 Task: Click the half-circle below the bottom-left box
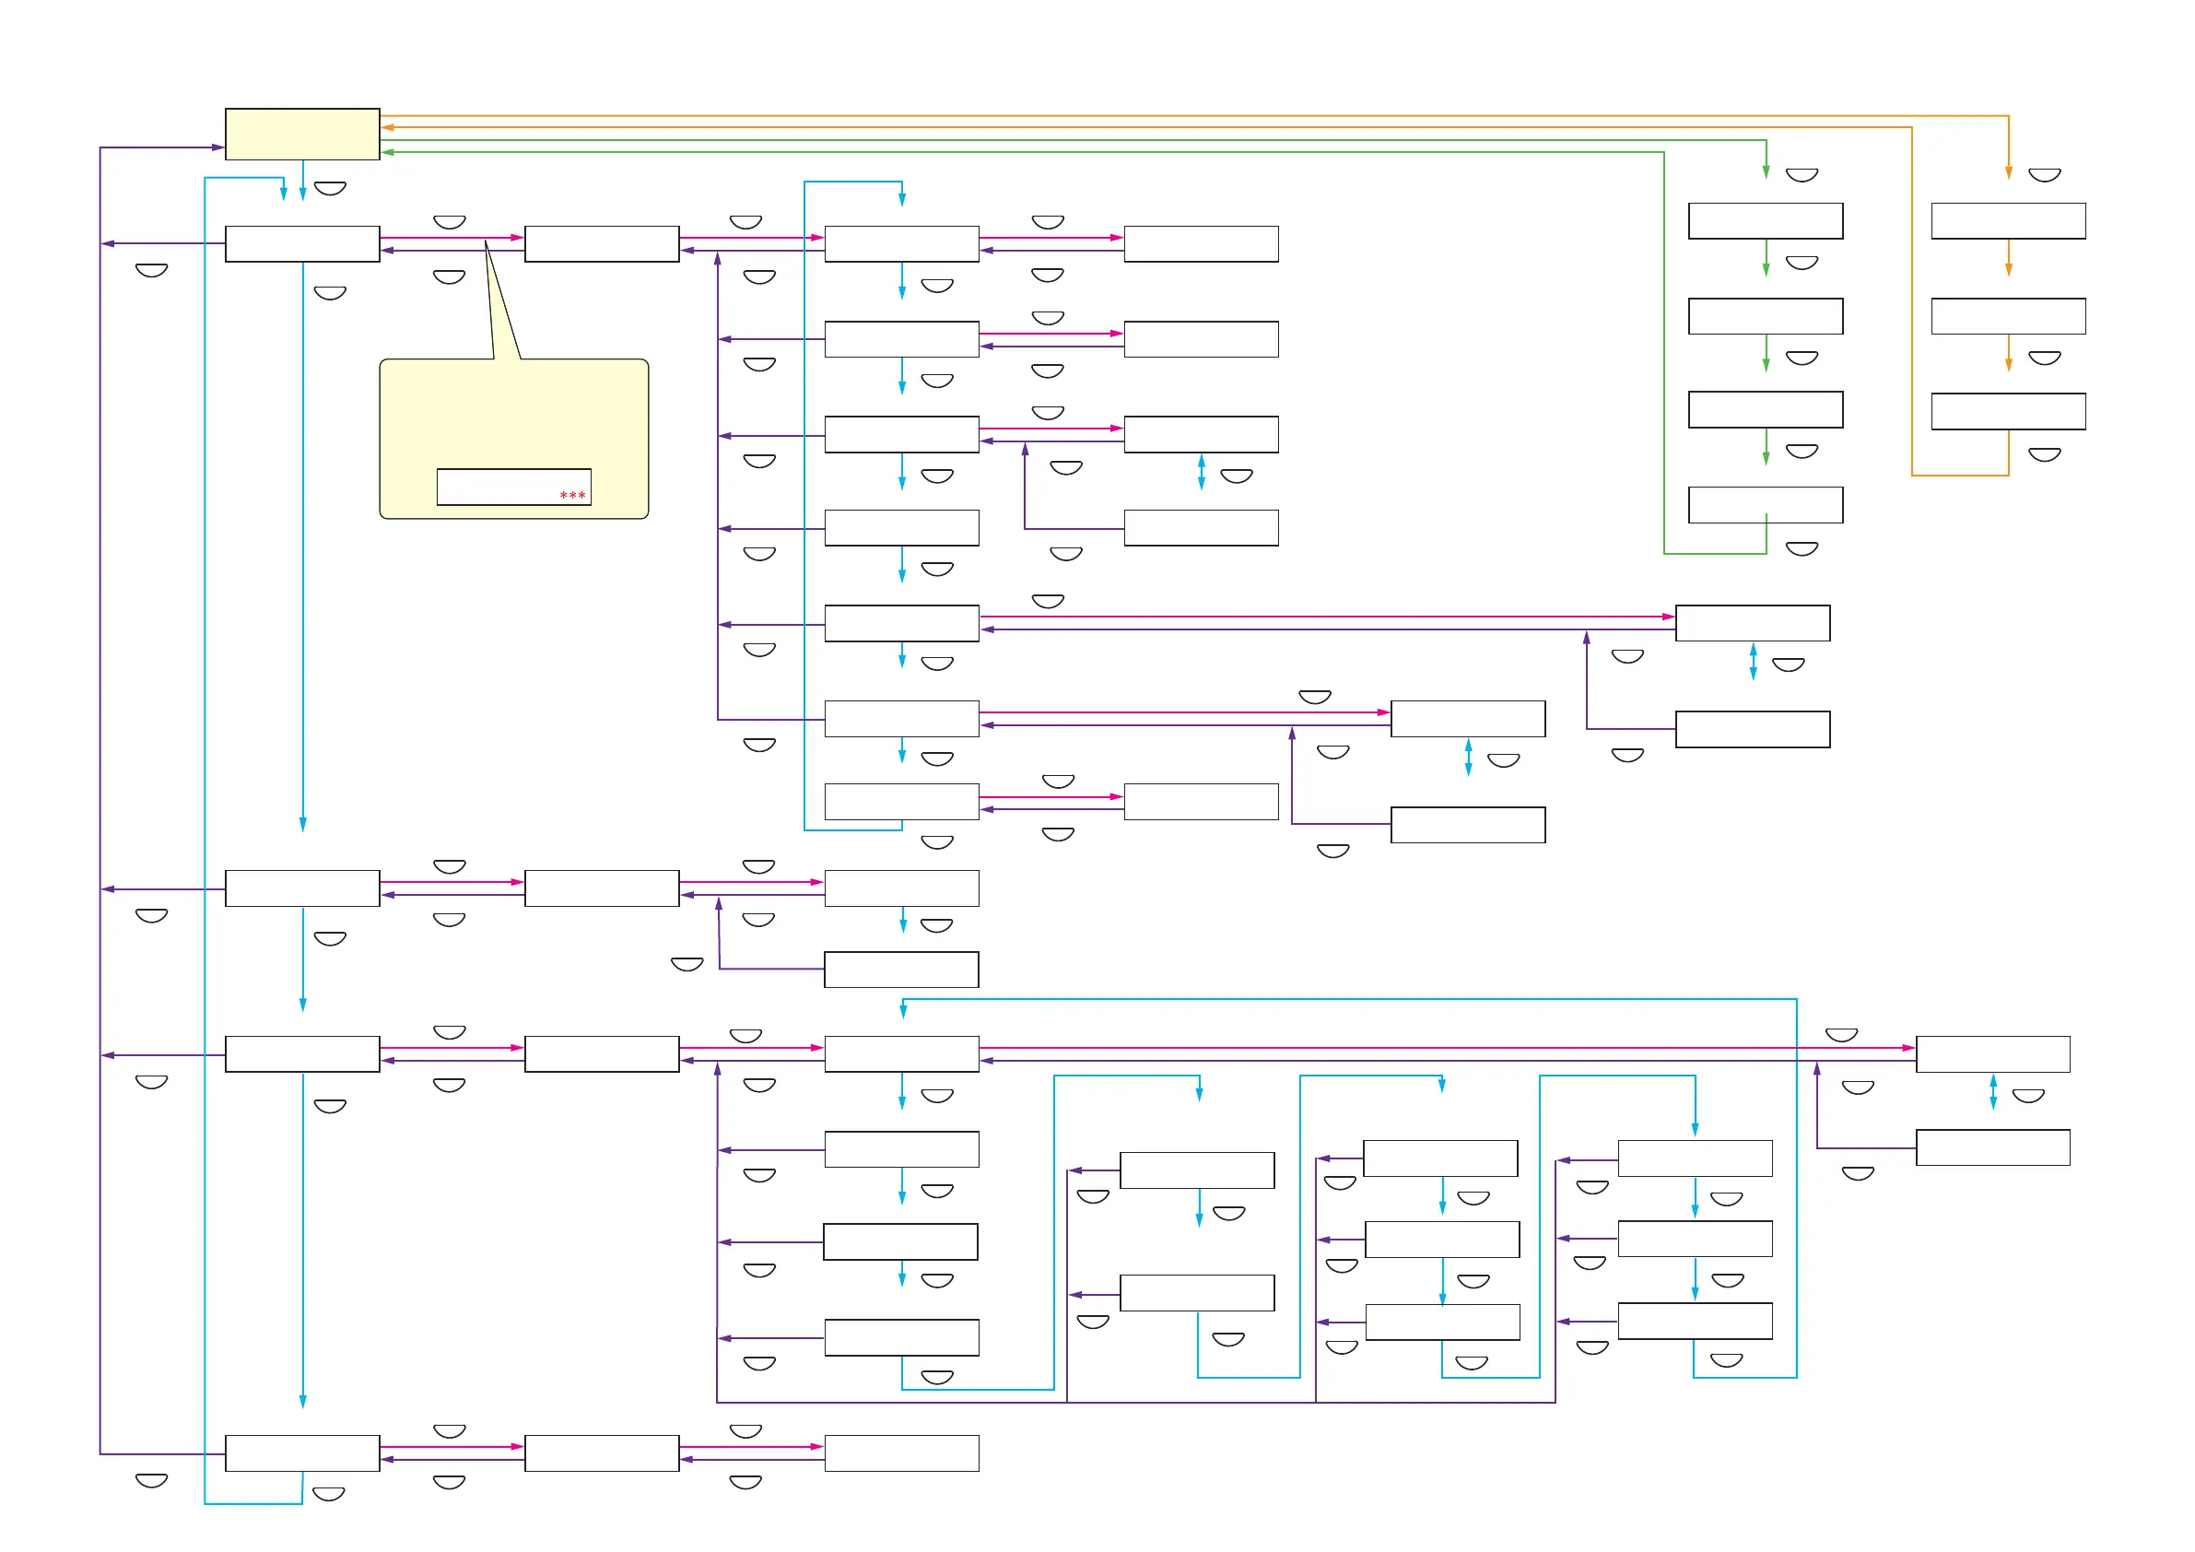click(329, 1495)
